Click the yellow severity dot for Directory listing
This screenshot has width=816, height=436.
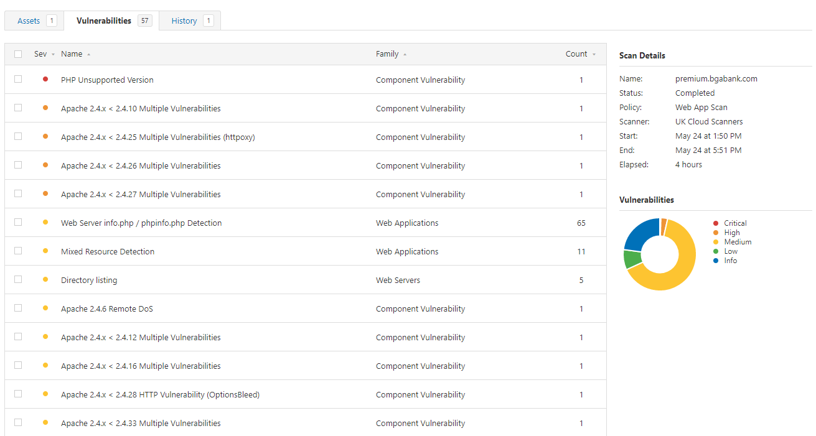pyautogui.click(x=45, y=279)
